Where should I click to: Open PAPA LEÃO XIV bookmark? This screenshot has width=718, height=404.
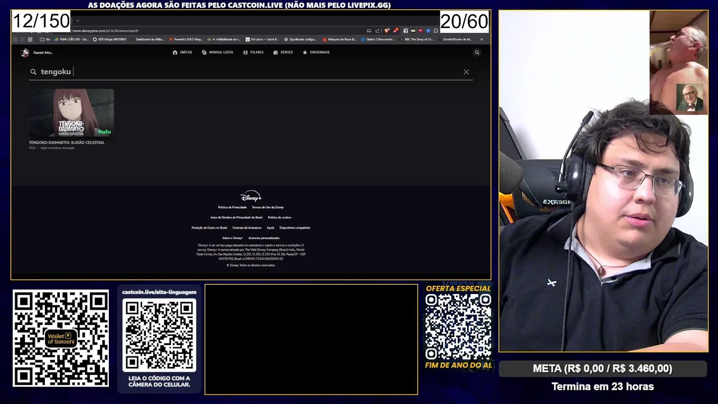[x=71, y=39]
